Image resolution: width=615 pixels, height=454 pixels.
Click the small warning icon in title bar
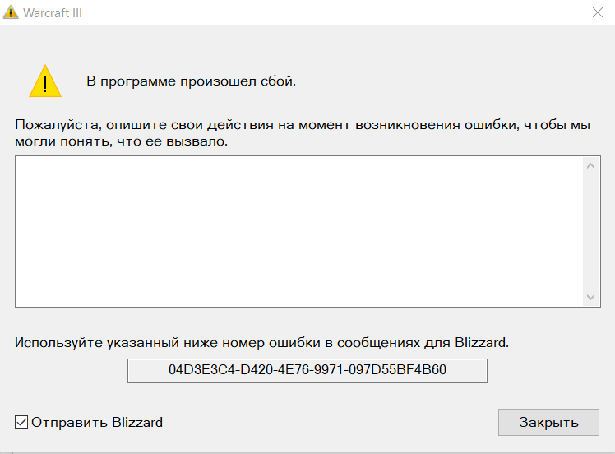click(x=11, y=13)
